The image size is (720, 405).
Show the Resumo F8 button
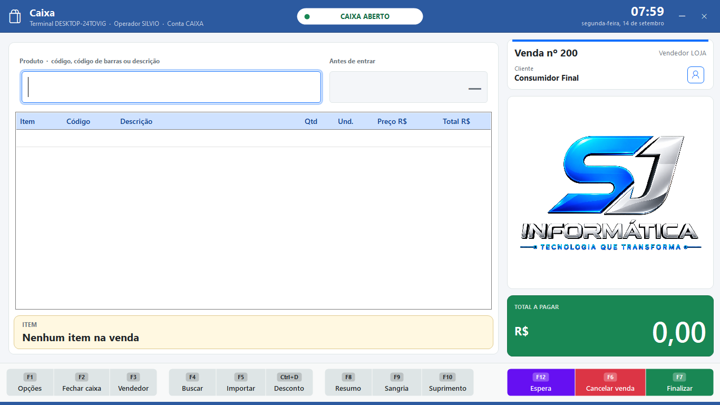(x=348, y=382)
